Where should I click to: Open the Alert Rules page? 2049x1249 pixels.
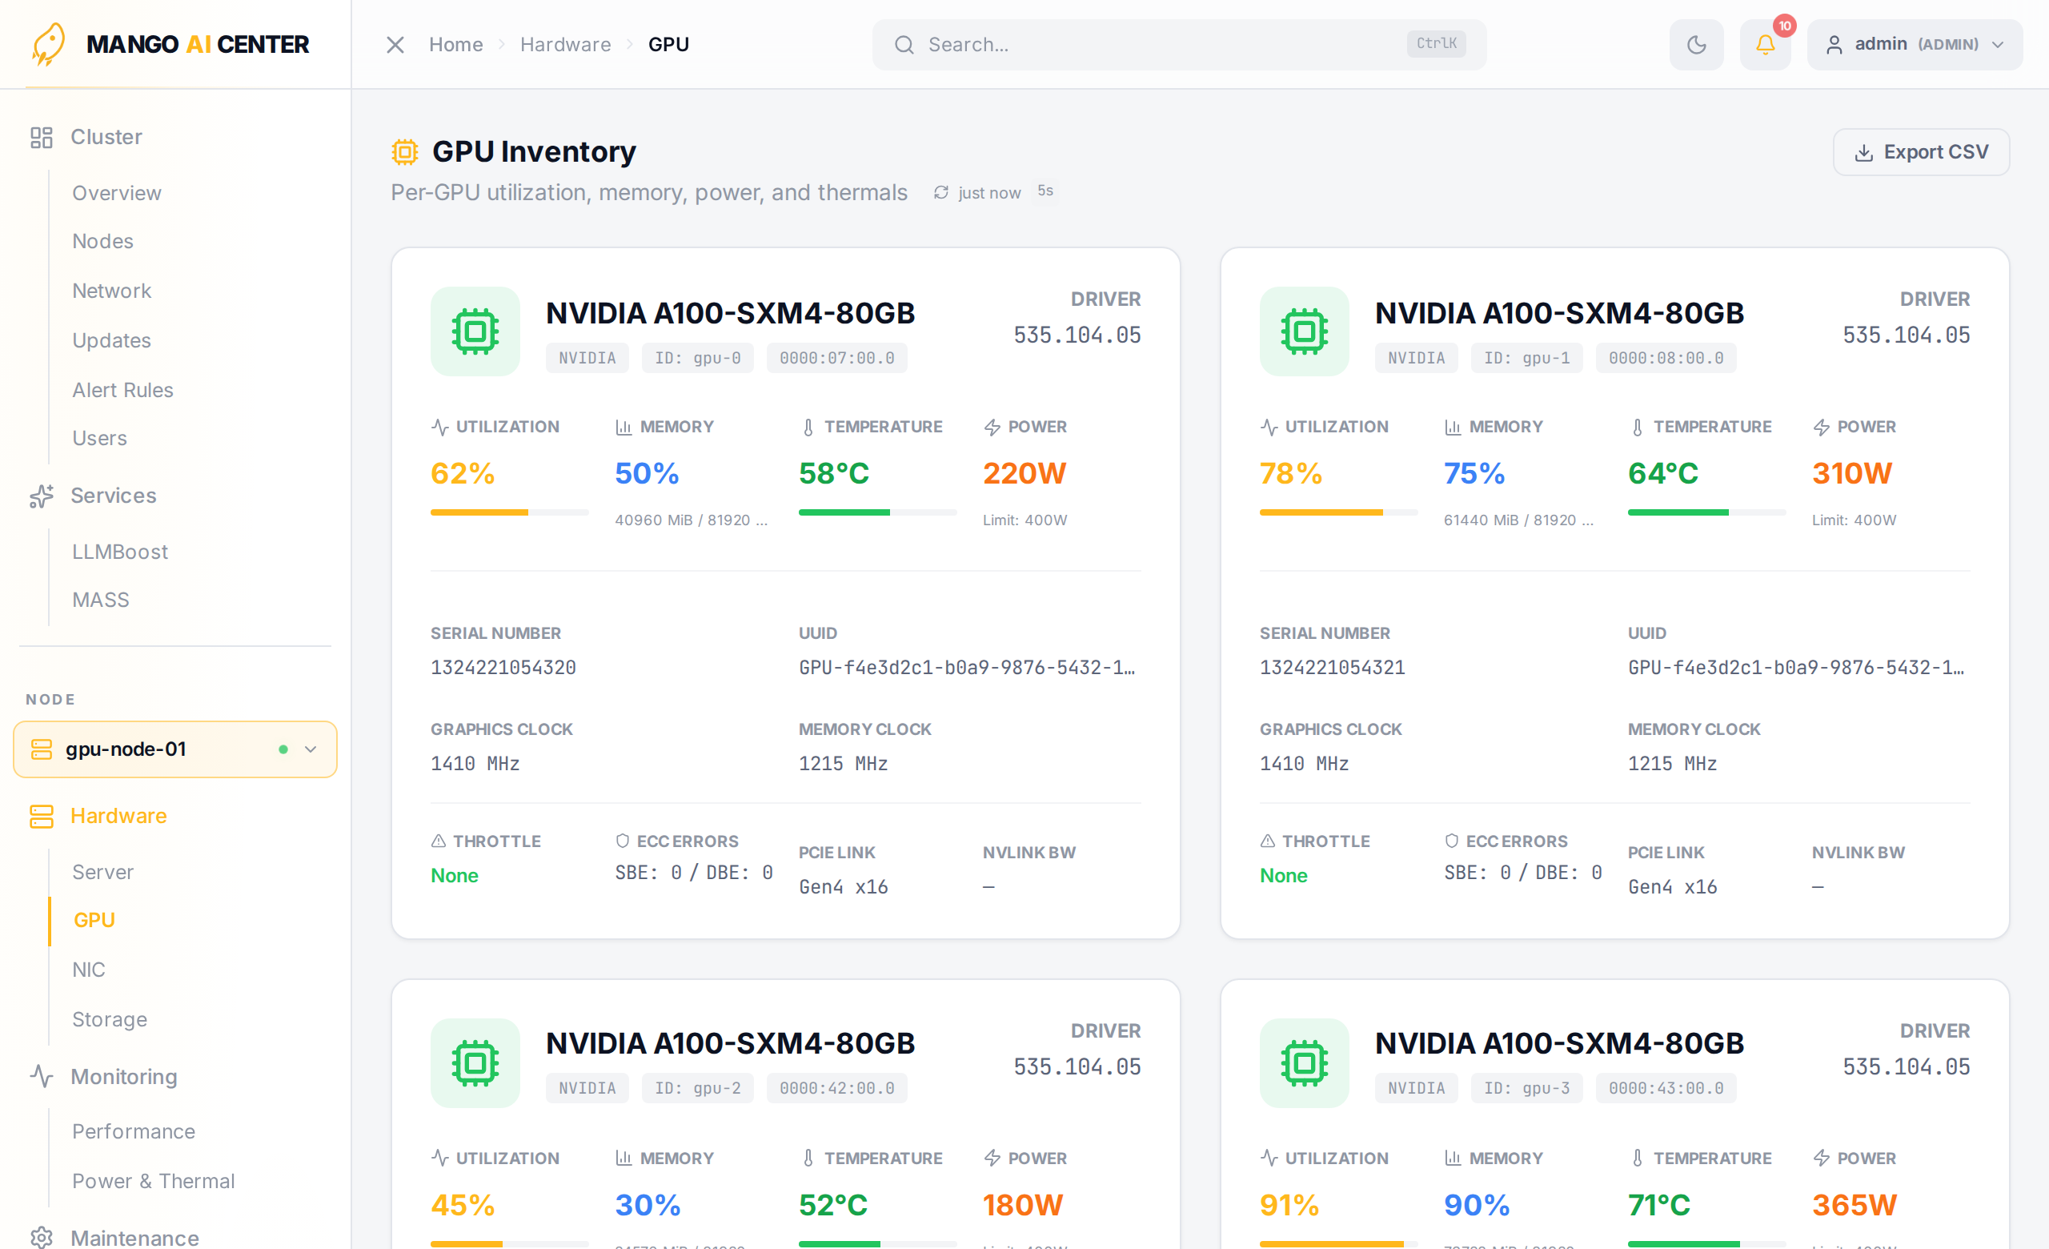click(x=122, y=390)
